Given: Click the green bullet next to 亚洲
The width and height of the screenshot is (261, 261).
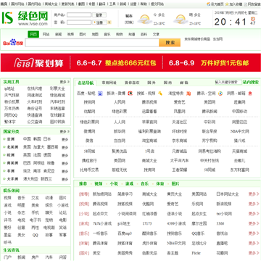Looking at the screenshot, I should point(4,139).
